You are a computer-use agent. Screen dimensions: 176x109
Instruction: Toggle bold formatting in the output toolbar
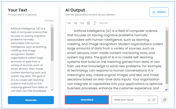point(88,23)
